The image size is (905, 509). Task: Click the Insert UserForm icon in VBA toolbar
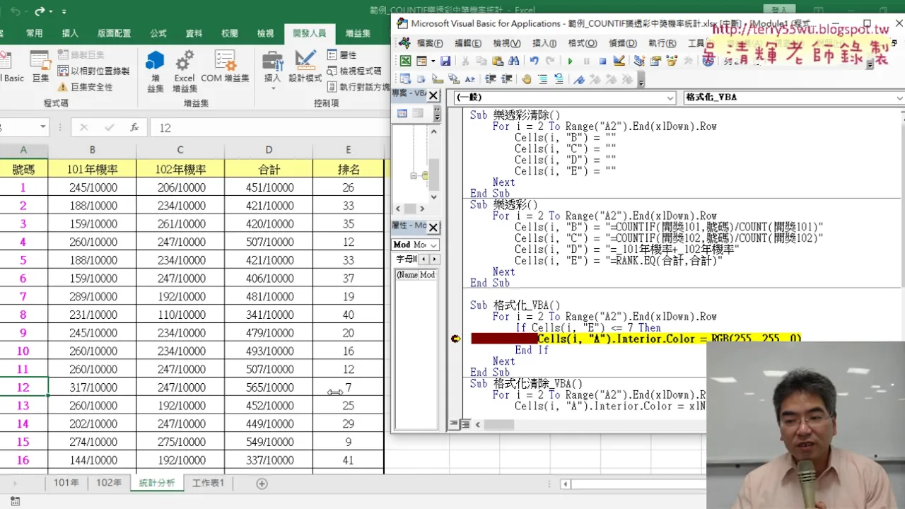421,61
